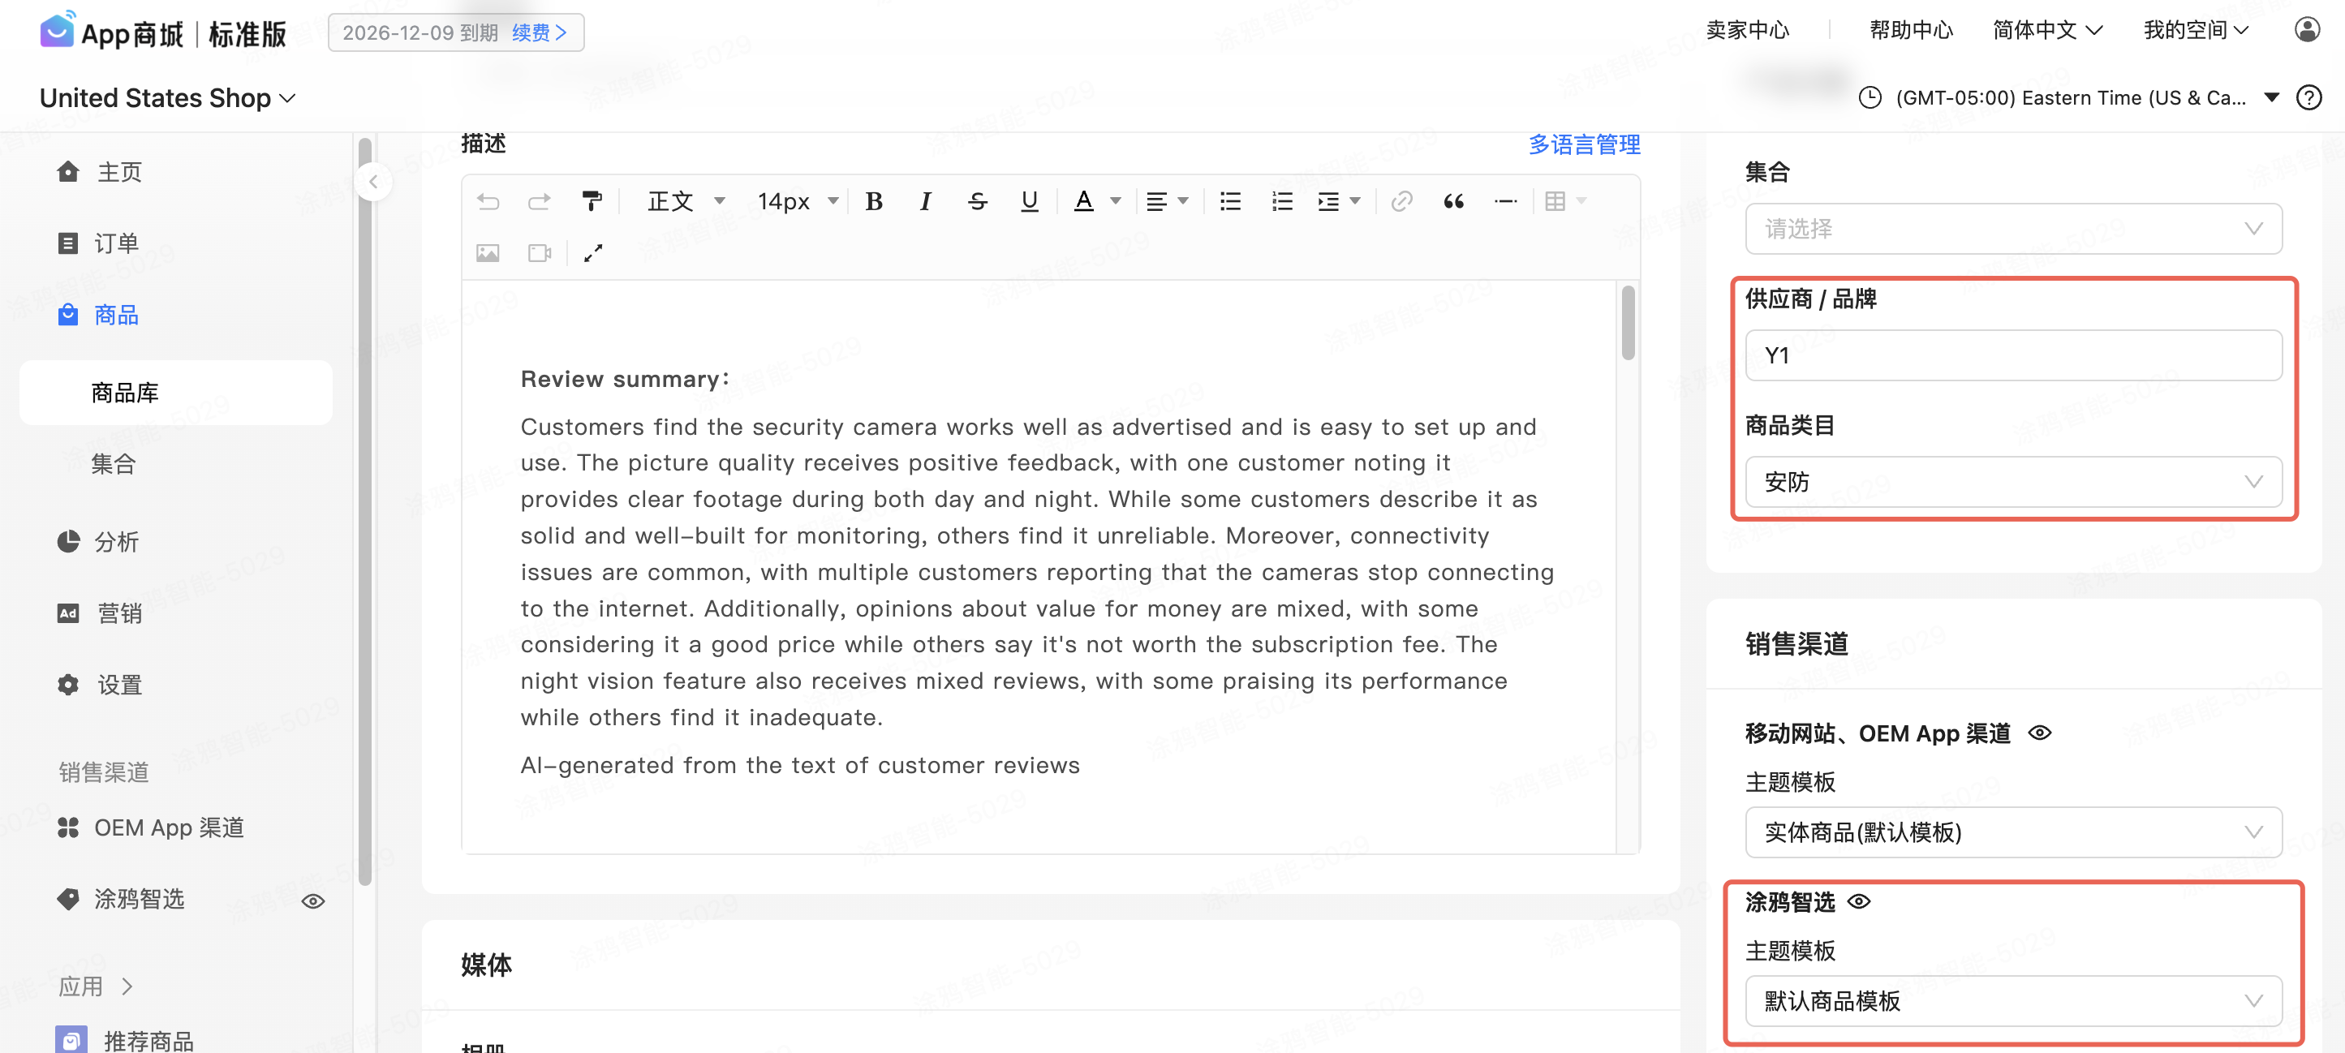
Task: Toggle eye icon next to 涂鸦智选 heading
Action: (x=1859, y=901)
